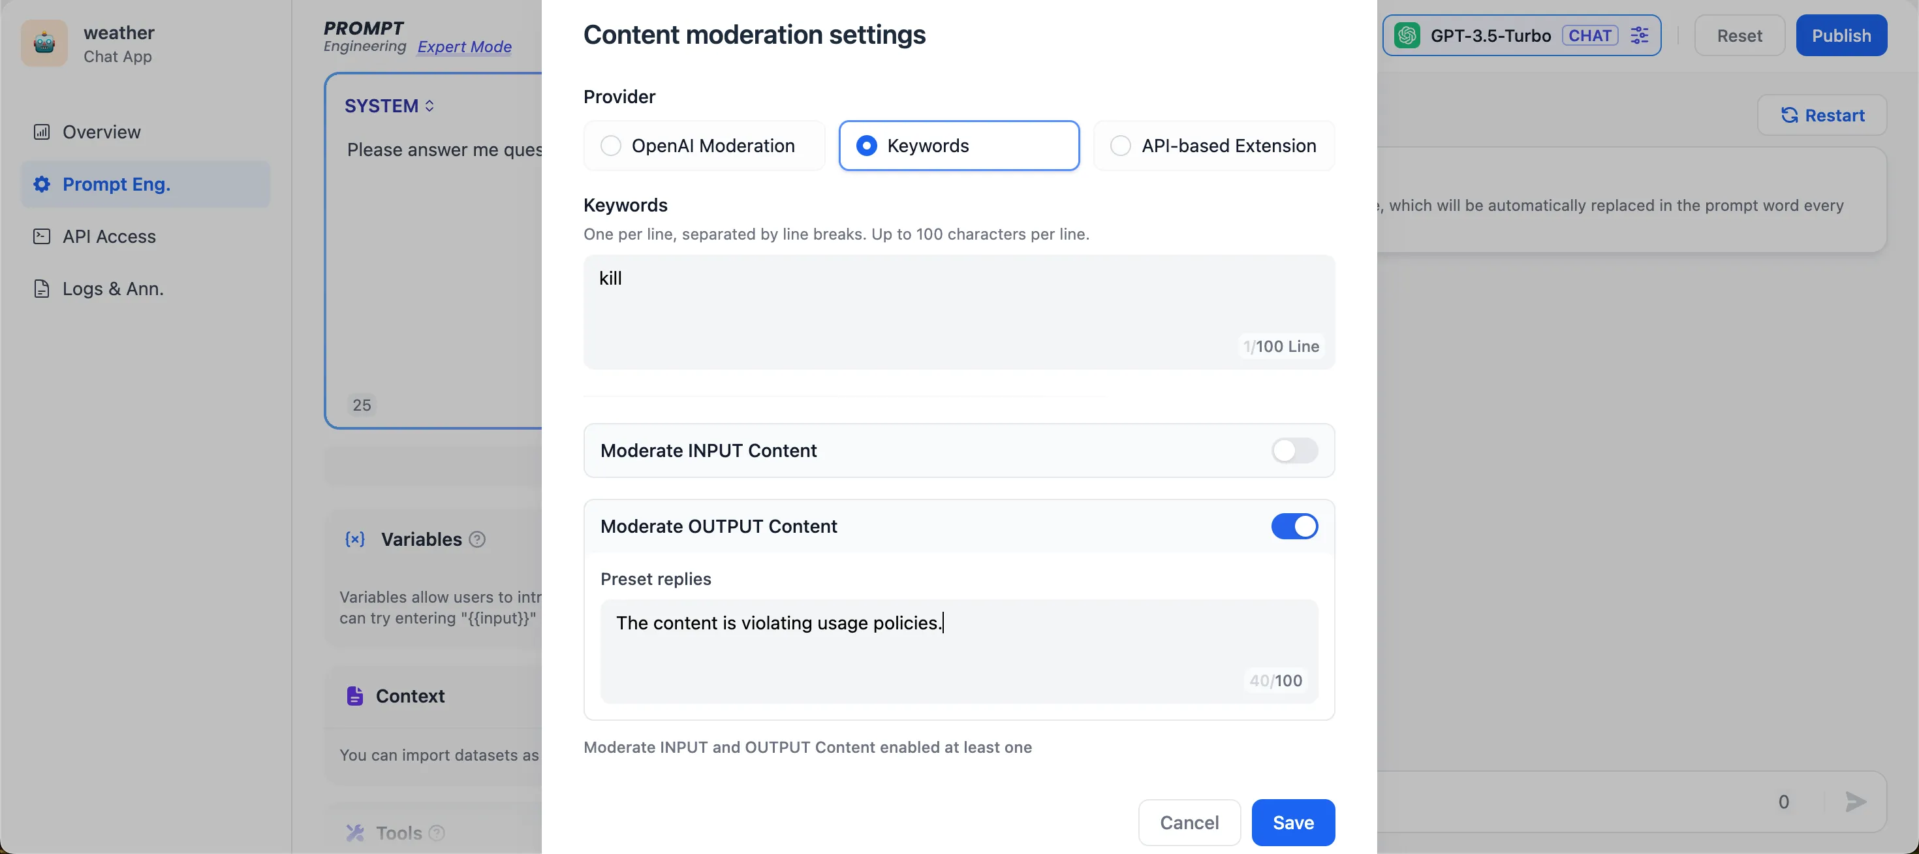Click the OpenAI logo on model selector
1919x854 pixels.
pos(1407,36)
